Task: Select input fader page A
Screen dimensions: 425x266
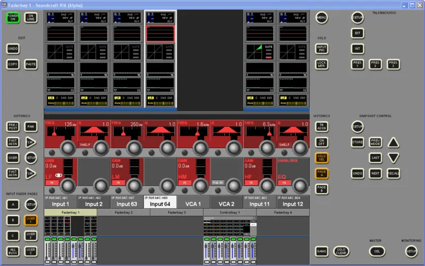Action: 13,204
